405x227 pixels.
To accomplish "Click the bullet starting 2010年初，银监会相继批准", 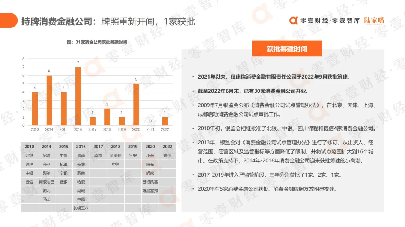I will (x=286, y=128).
